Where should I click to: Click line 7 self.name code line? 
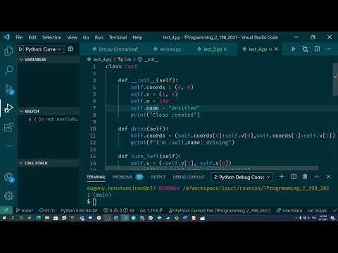165,108
